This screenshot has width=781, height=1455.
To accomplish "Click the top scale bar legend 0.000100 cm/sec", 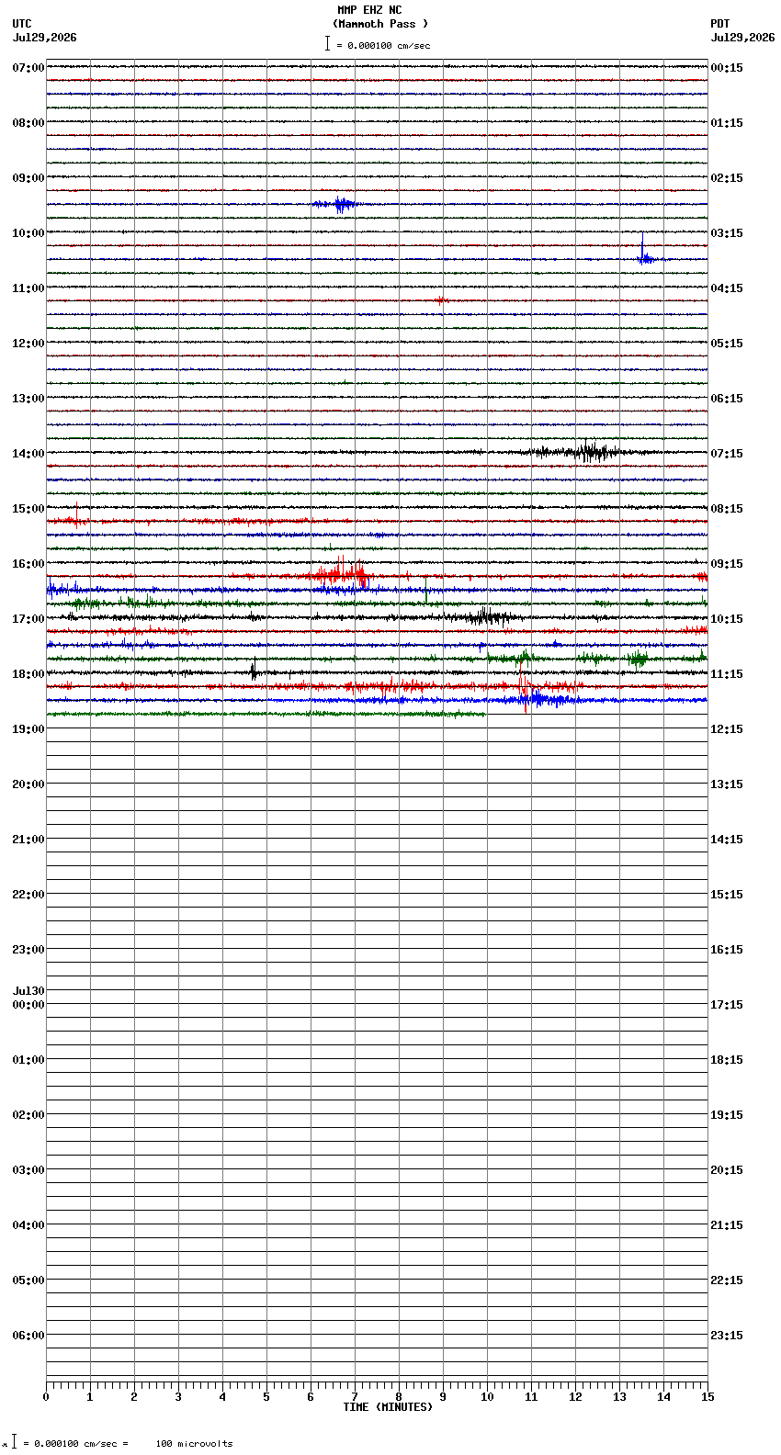I will [x=378, y=45].
